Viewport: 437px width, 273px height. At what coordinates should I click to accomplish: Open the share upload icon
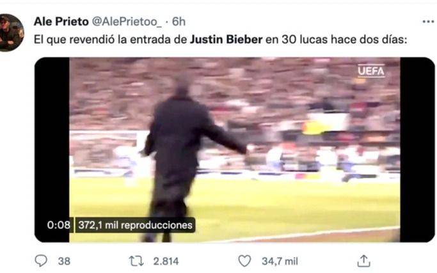click(363, 261)
